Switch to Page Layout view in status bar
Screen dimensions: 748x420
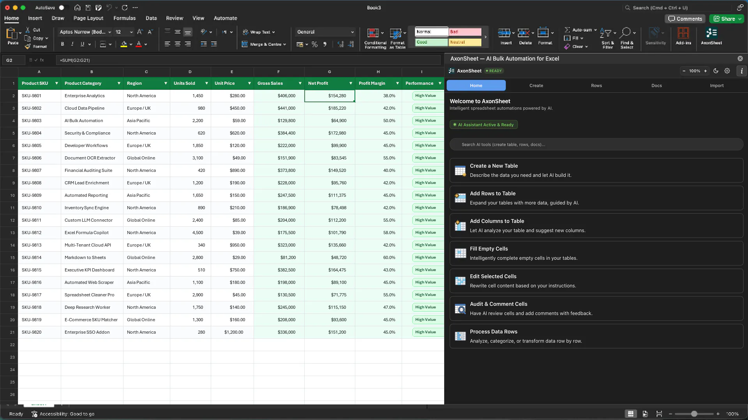(645, 414)
